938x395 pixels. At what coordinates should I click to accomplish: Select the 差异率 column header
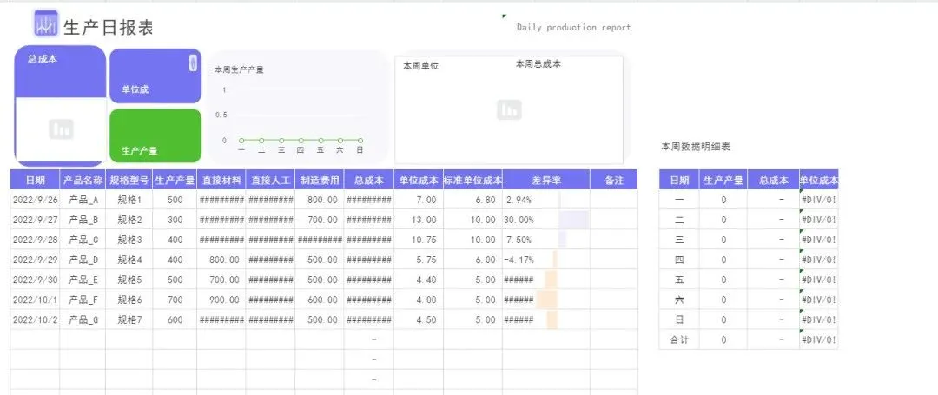coord(546,180)
